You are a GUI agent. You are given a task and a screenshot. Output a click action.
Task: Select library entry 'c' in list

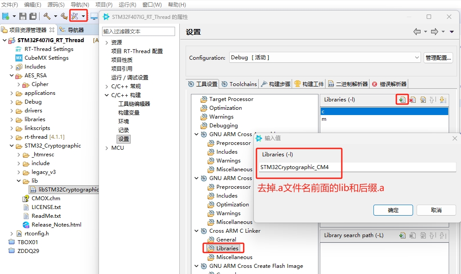384,111
